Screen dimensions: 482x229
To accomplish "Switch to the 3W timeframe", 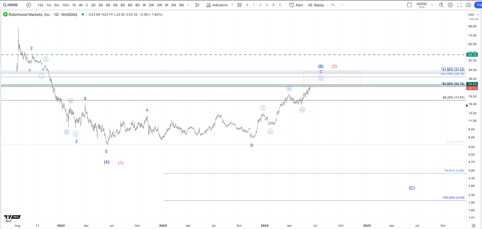I will (x=159, y=5).
